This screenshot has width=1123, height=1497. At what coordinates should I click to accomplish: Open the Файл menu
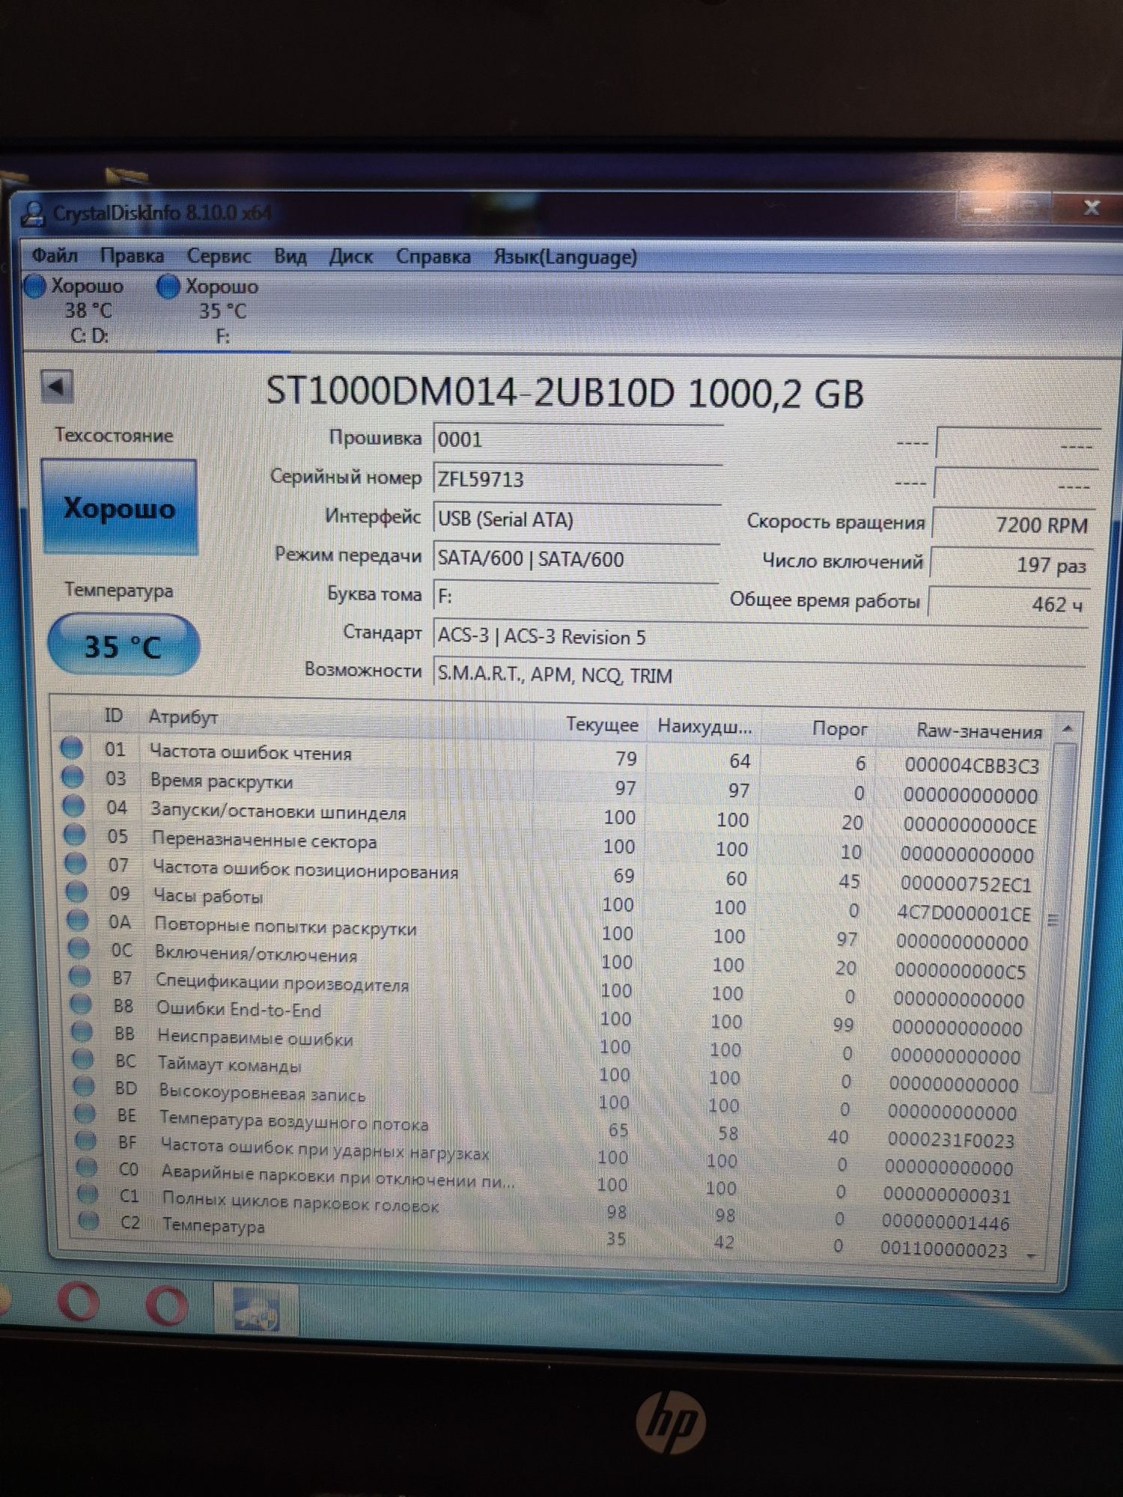(x=55, y=256)
